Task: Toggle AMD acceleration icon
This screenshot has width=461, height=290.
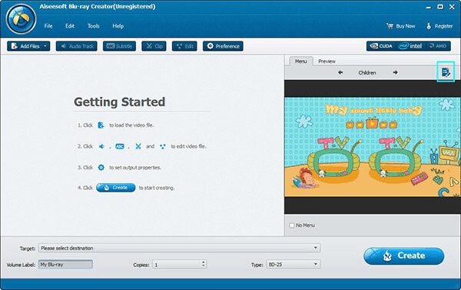Action: click(x=438, y=46)
